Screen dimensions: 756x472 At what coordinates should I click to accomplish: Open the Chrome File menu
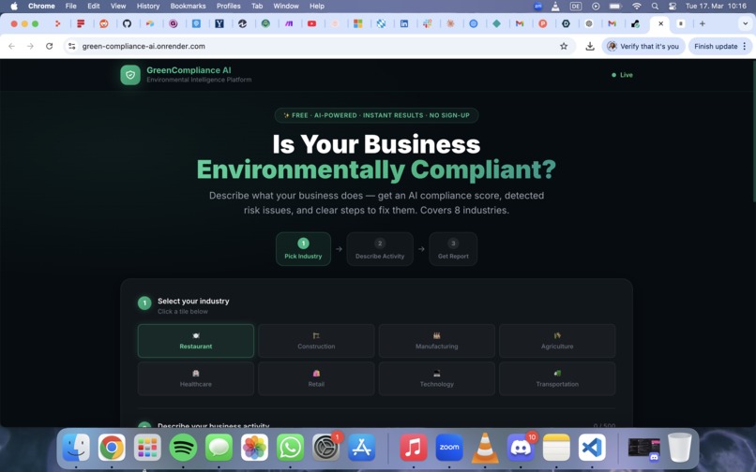coord(71,6)
